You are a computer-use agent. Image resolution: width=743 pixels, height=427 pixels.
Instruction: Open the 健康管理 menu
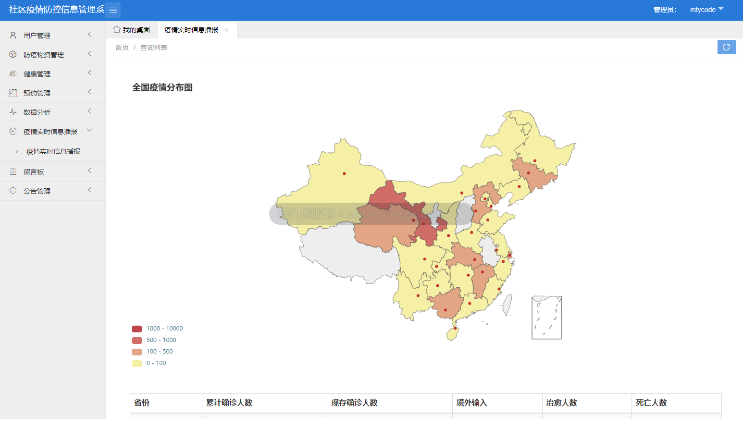click(x=52, y=73)
